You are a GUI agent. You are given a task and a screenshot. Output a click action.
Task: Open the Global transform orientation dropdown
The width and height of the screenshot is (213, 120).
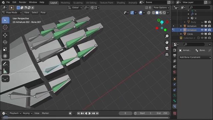point(75,8)
